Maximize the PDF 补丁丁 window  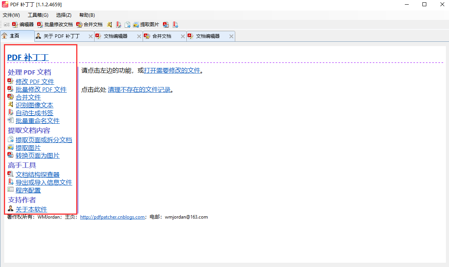(x=424, y=4)
